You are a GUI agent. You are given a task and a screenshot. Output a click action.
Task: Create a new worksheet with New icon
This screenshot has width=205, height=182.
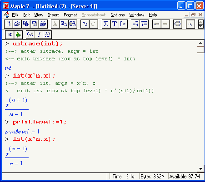[x=9, y=24]
